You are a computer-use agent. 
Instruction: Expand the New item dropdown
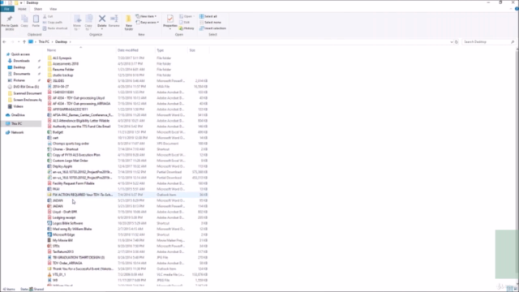tap(146, 16)
